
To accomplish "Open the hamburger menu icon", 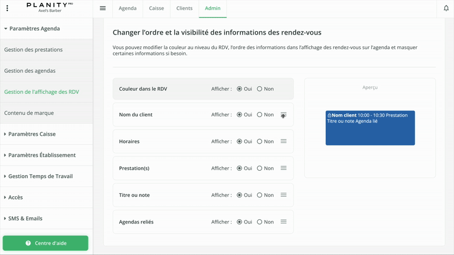I will pos(103,8).
